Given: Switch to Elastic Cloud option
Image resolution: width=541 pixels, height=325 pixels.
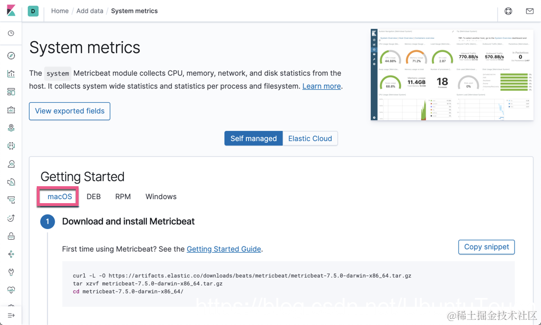Looking at the screenshot, I should click(310, 138).
